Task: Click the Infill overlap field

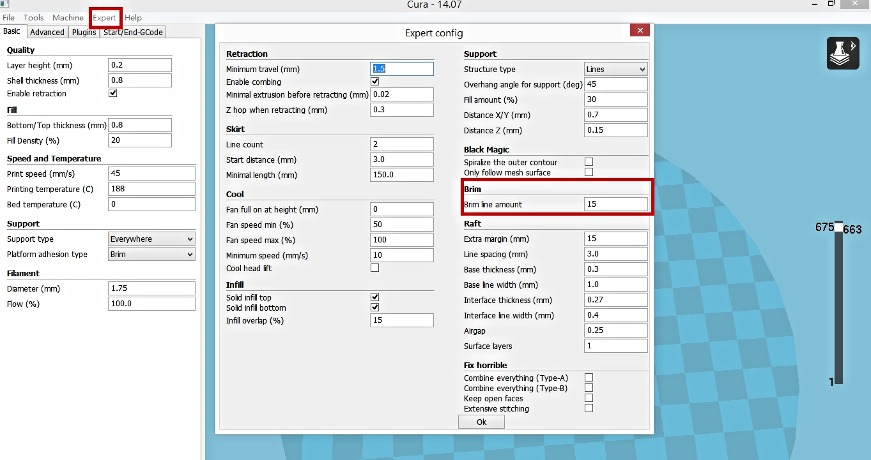Action: (x=402, y=320)
